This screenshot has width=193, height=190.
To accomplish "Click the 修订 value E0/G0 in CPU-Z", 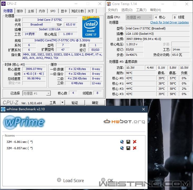I will (x=95, y=50).
